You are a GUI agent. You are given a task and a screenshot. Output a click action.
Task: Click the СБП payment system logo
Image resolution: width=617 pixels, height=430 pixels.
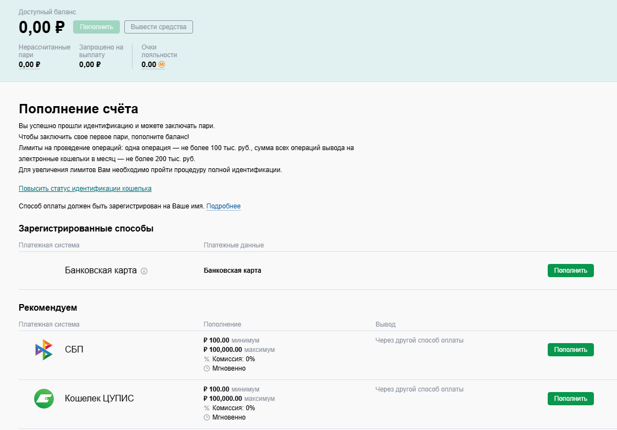coord(43,350)
